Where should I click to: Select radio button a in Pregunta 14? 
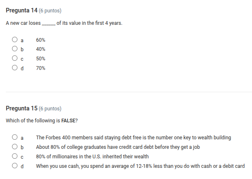pyautogui.click(x=15, y=40)
